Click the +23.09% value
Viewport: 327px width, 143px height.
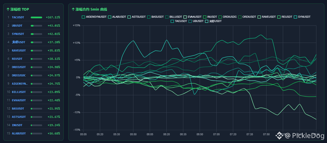point(54,92)
